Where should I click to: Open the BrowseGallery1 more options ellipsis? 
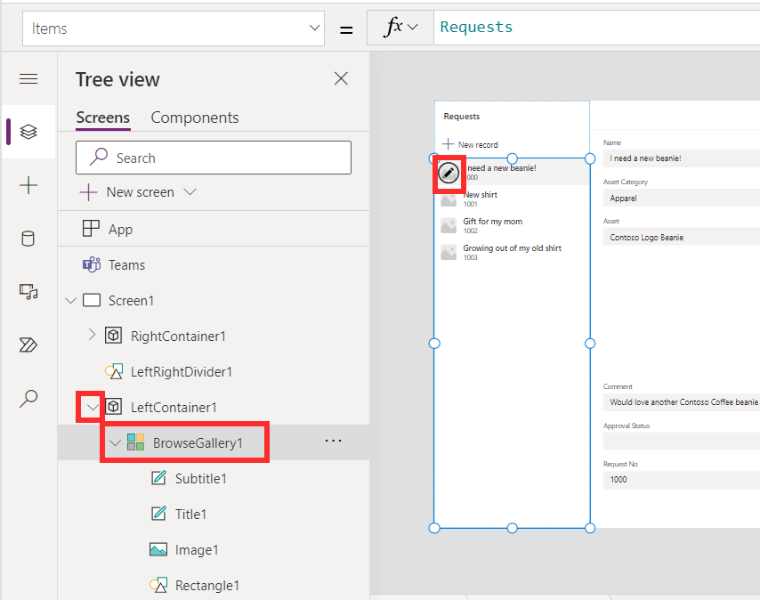click(x=334, y=441)
